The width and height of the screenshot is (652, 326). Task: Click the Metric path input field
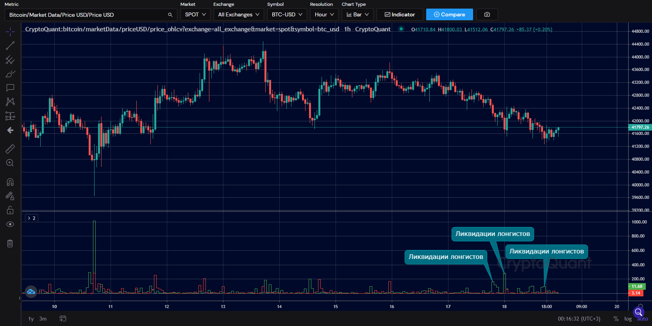(91, 15)
